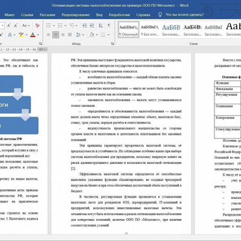This screenshot has width=241, height=241.
Task: Open shading color dropdown arrow
Action: tap(97, 35)
